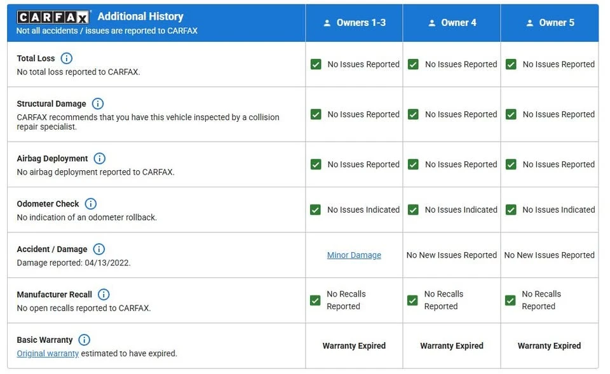The image size is (610, 374).
Task: Click 'Damage reported: 04/13/2022.' text
Action: pos(74,263)
